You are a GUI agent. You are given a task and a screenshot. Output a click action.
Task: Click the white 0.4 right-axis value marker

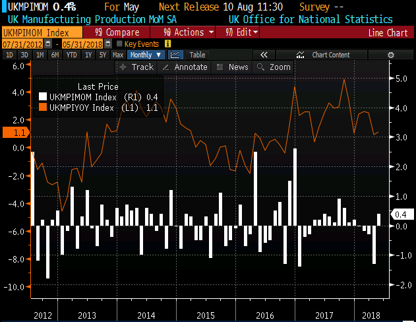point(402,214)
